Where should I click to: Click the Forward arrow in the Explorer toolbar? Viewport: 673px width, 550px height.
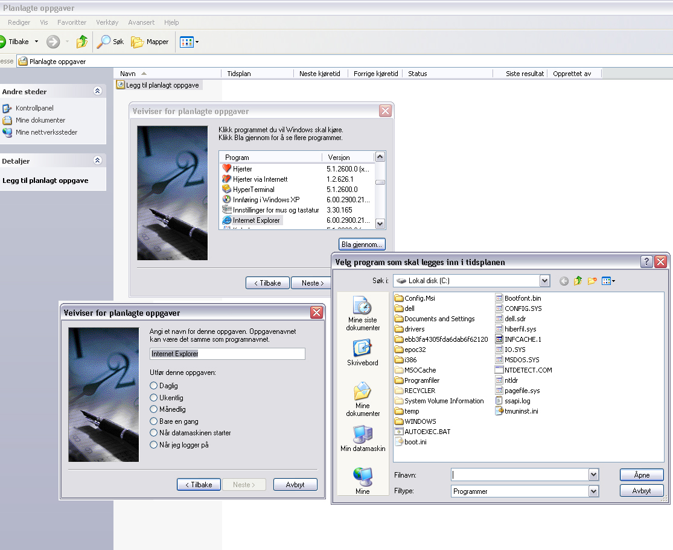coord(53,42)
